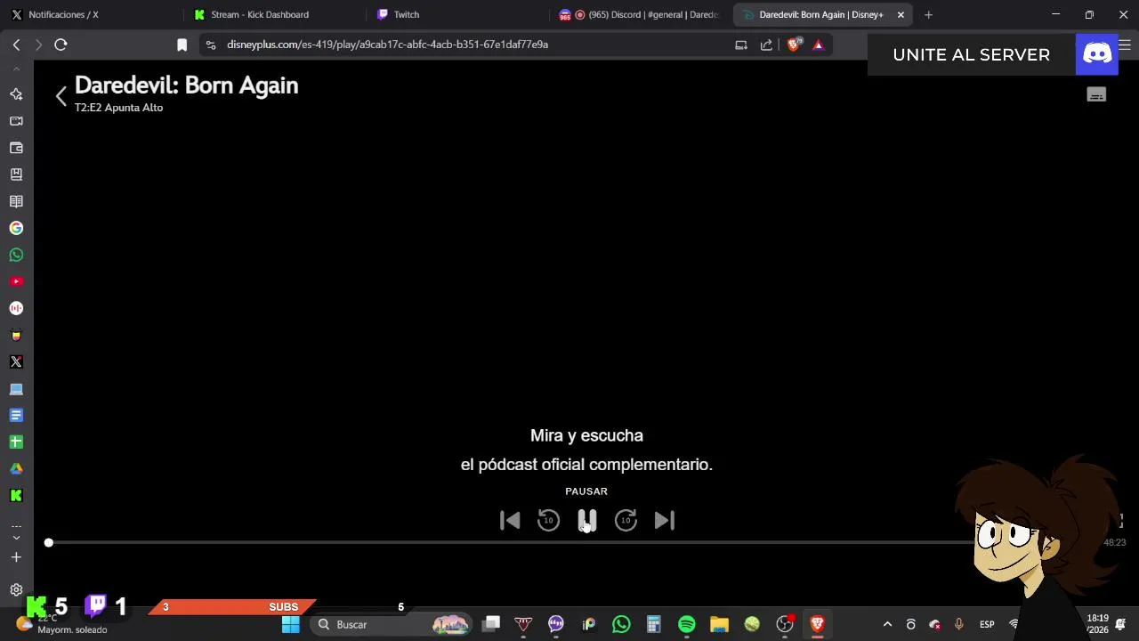Change the ESP keyboard language
Image resolution: width=1139 pixels, height=641 pixels.
[x=987, y=624]
